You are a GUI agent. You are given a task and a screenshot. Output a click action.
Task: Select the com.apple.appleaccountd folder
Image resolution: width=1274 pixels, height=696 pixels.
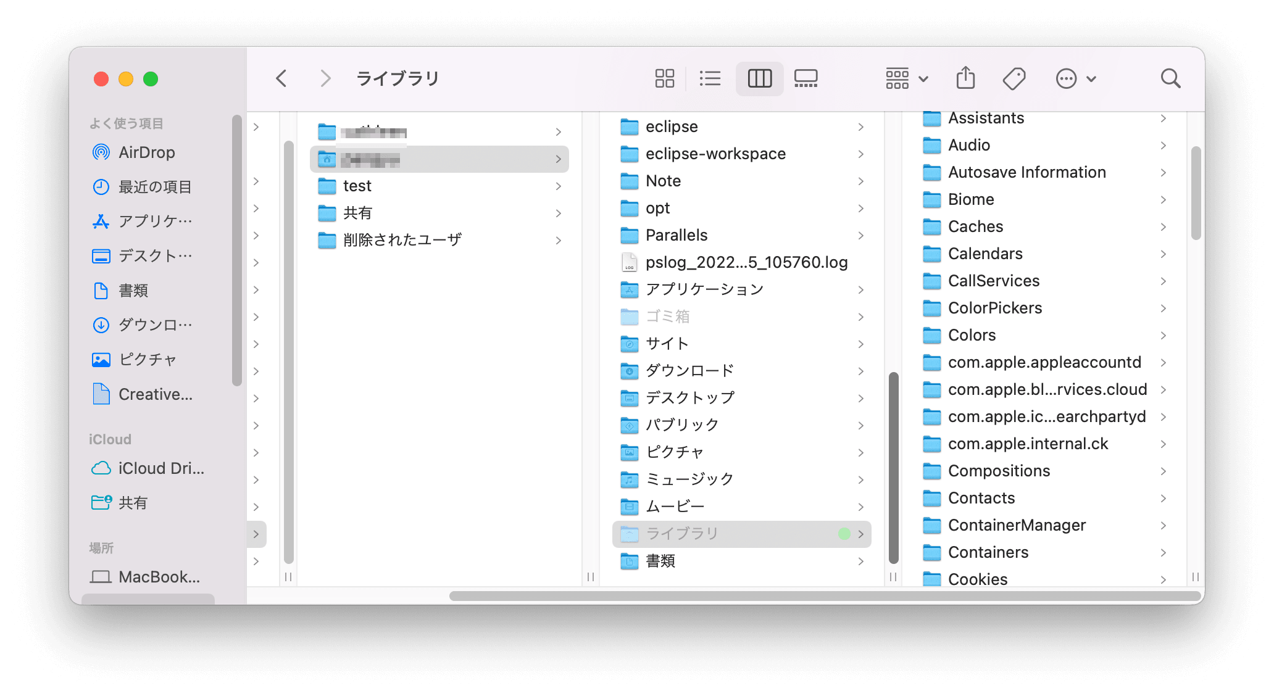[x=1044, y=362]
